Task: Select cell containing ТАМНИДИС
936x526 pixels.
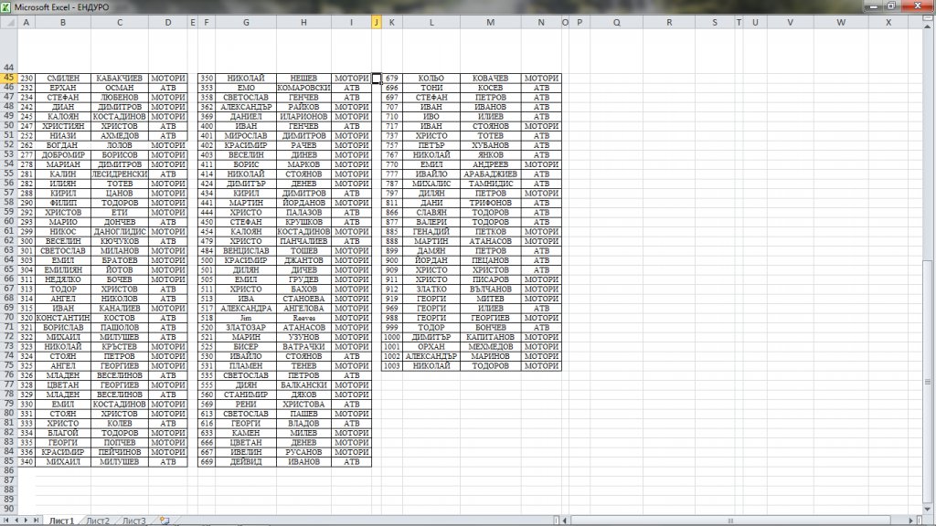Action: click(x=490, y=183)
